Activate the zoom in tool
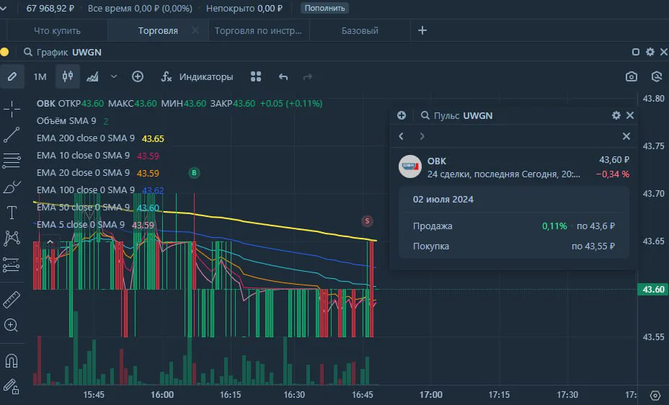 tap(12, 325)
